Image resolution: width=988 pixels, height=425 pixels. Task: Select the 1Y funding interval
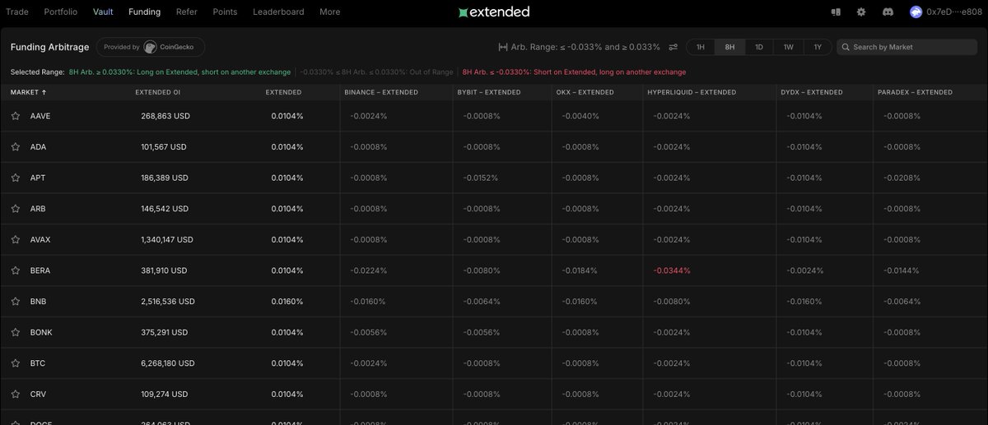click(x=818, y=47)
